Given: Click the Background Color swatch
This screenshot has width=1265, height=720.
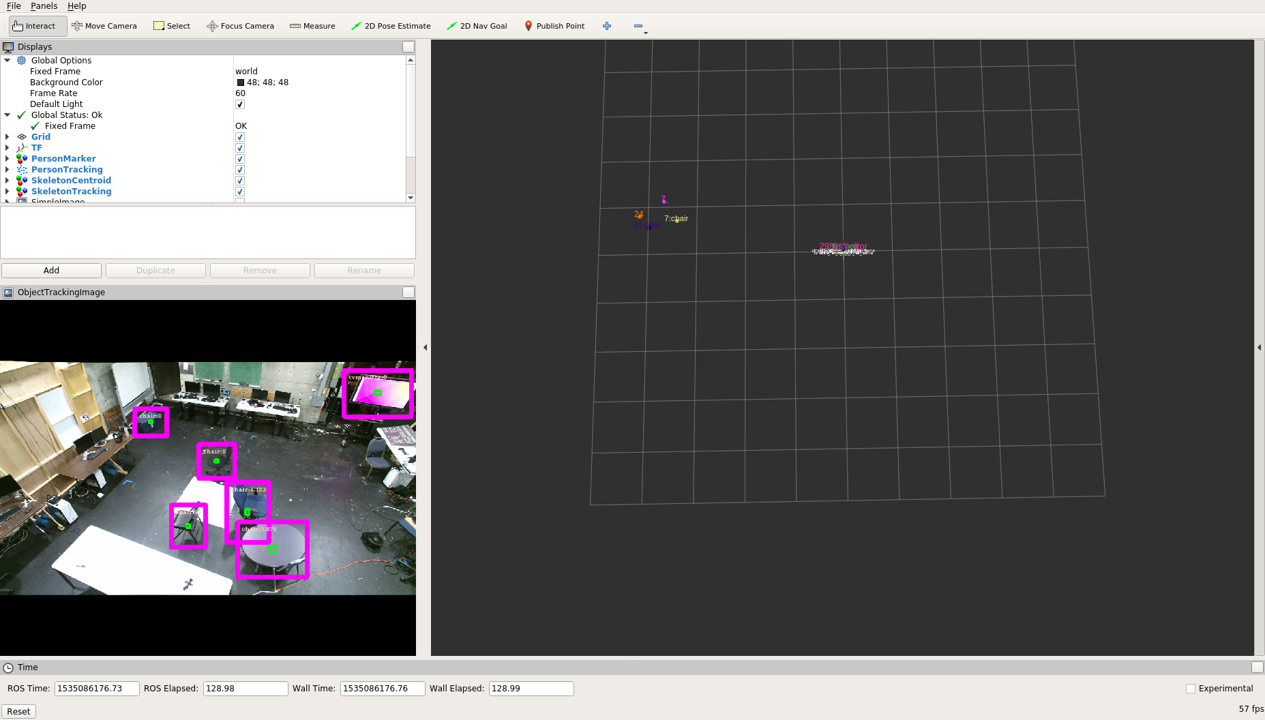Looking at the screenshot, I should coord(240,82).
